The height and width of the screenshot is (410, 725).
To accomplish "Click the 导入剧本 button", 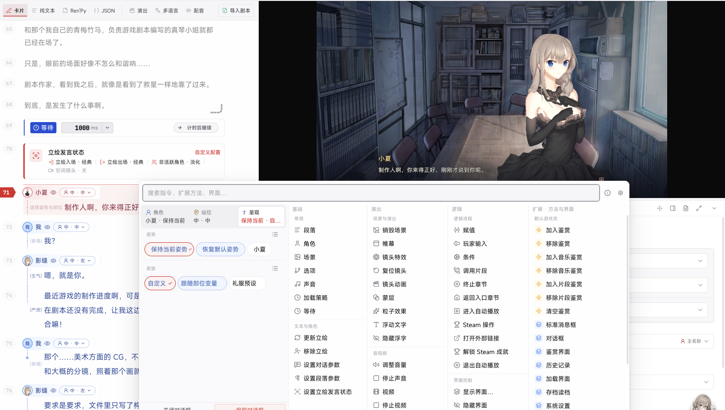I will click(x=236, y=10).
